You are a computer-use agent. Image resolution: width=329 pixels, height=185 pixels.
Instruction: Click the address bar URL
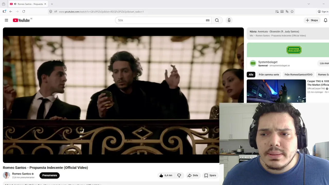click(101, 12)
